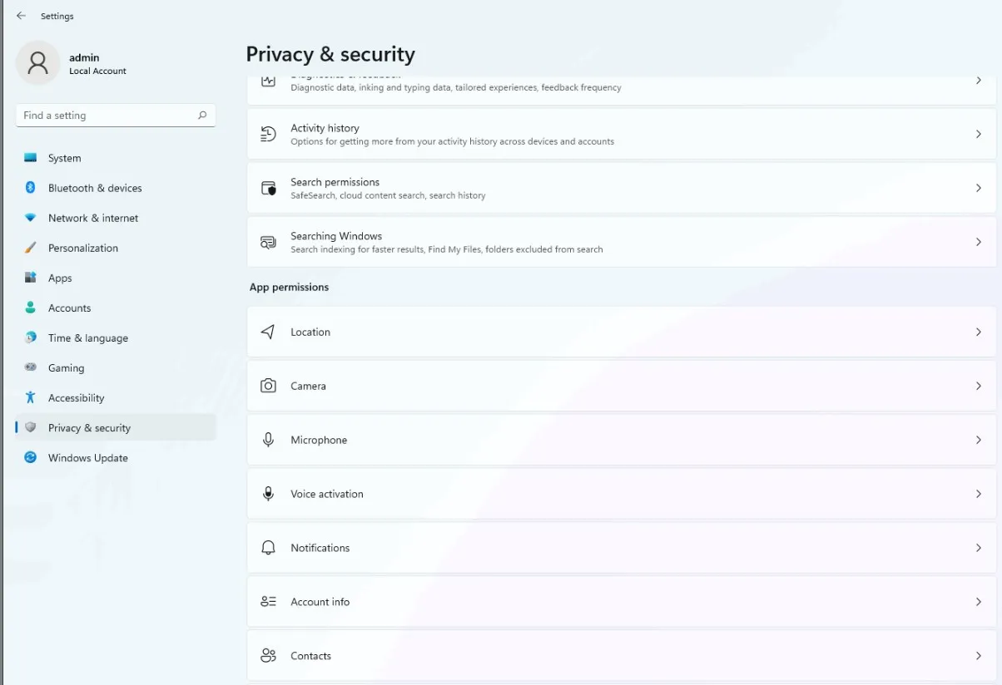This screenshot has height=685, width=1002.
Task: Open the Camera permission row label
Action: coord(308,386)
